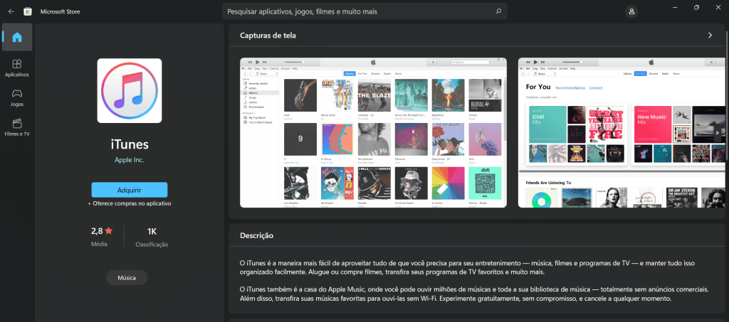The image size is (729, 322).
Task: Open the Apple Inc. publisher link
Action: click(130, 160)
